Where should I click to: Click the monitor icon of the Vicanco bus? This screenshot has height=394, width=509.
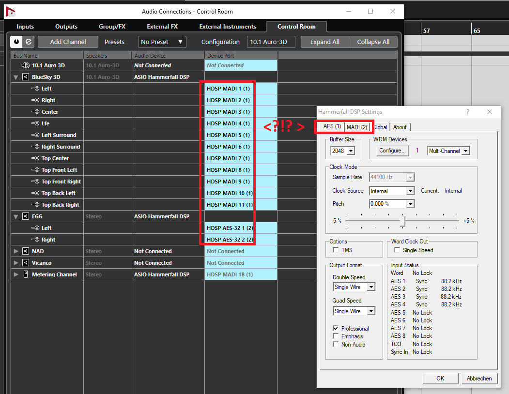pyautogui.click(x=25, y=263)
